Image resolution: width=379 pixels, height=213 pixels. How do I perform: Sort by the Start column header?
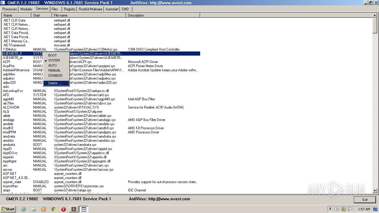click(42, 15)
